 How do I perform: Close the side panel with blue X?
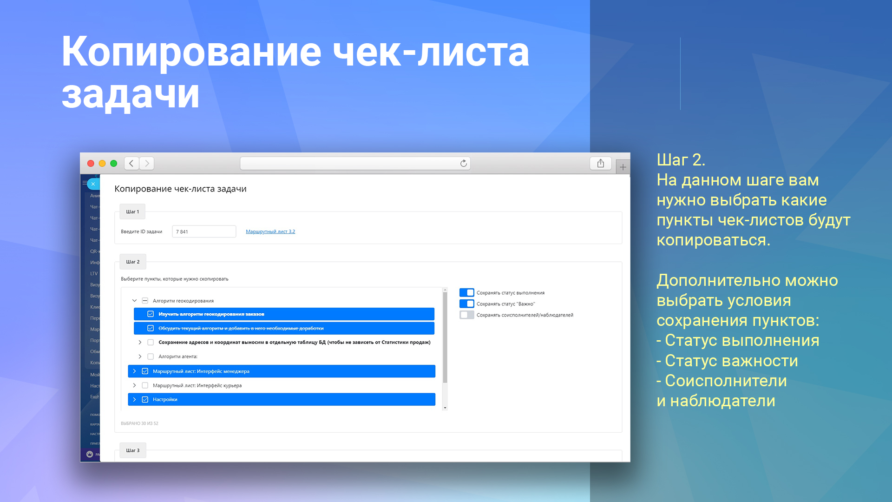click(x=93, y=184)
